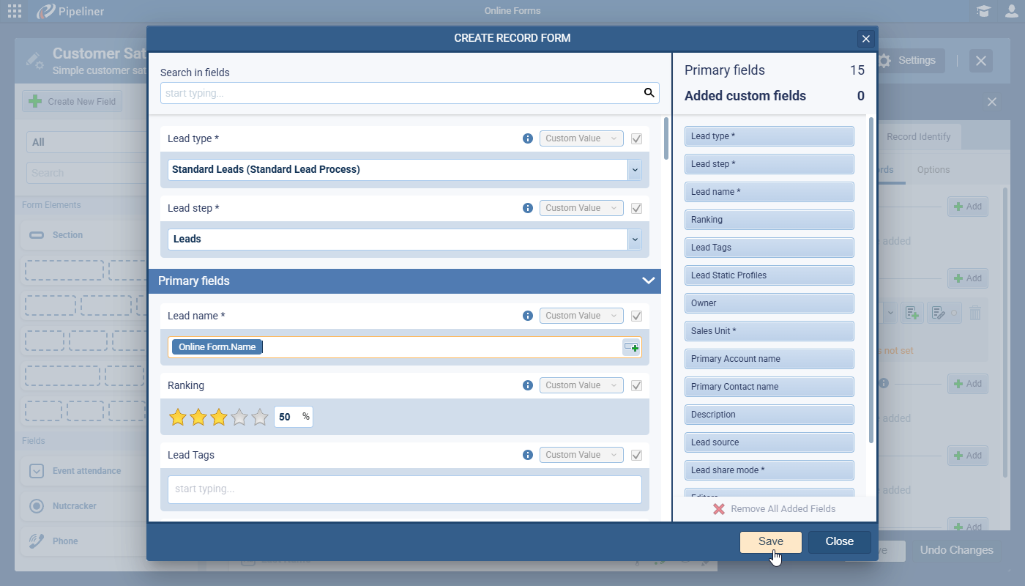Click the info icon beside Ranking
This screenshot has height=586, width=1025.
point(528,385)
